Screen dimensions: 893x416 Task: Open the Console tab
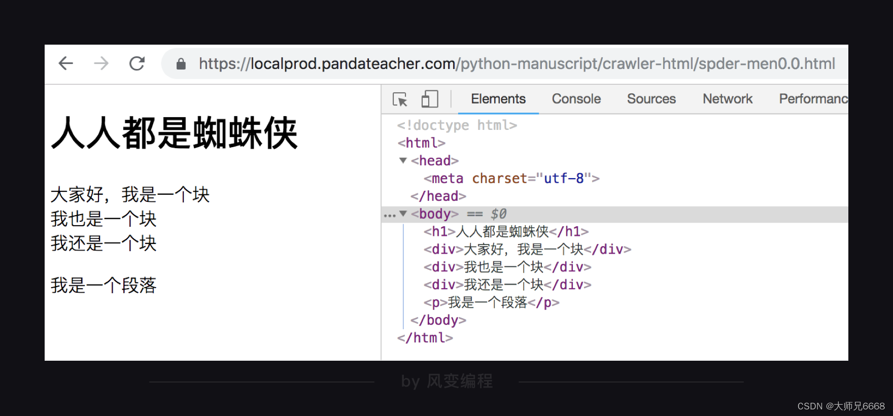[x=576, y=99]
